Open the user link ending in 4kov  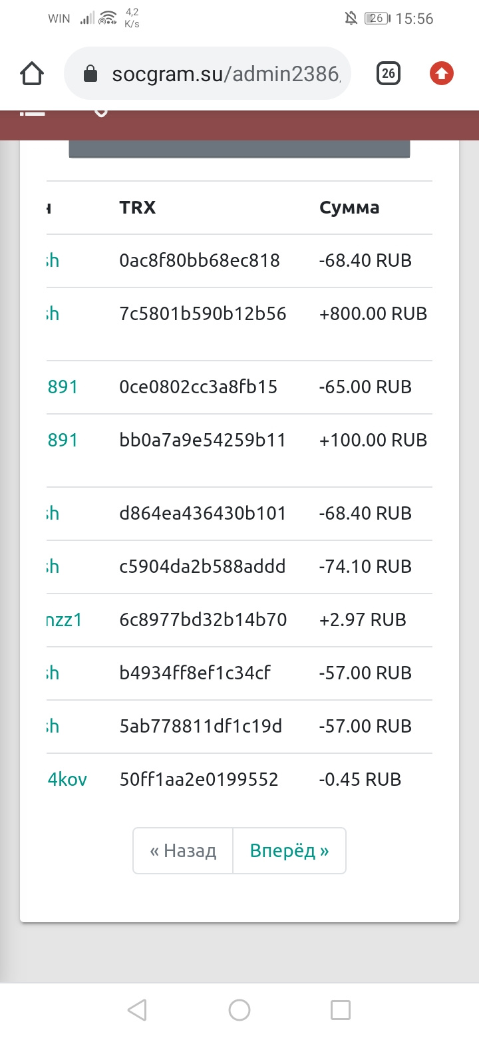(x=67, y=779)
